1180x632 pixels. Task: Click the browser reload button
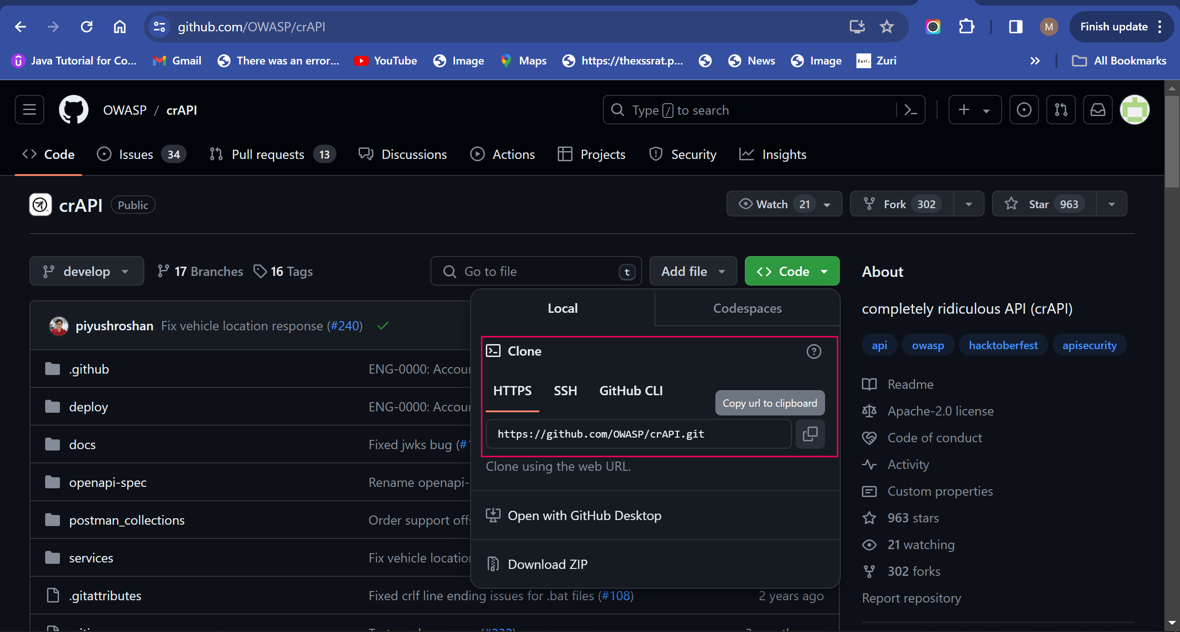87,27
